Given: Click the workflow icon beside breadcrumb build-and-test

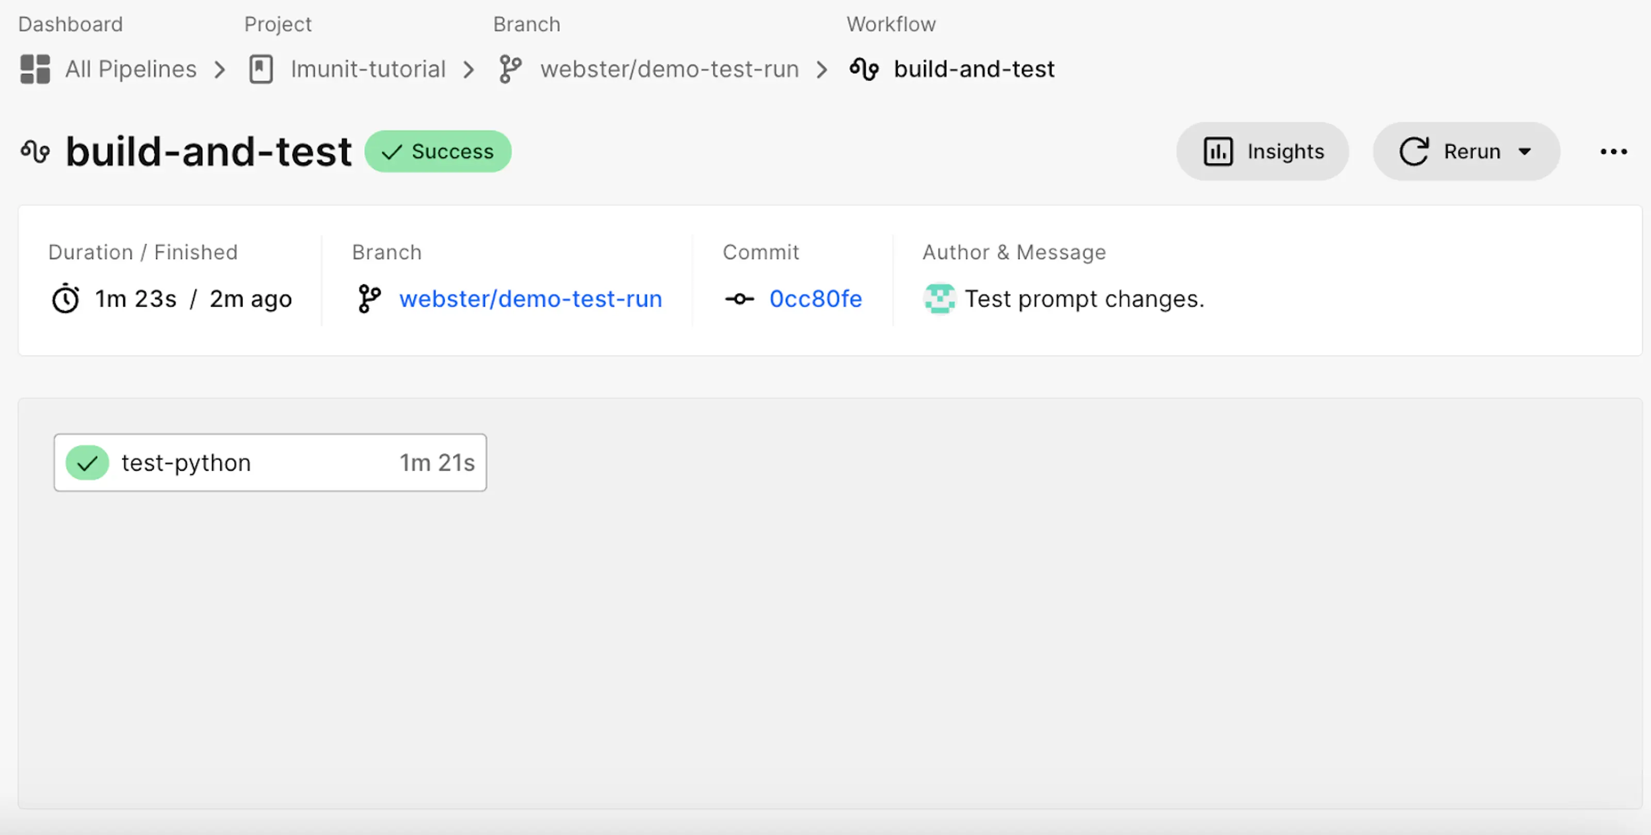Looking at the screenshot, I should coord(864,69).
